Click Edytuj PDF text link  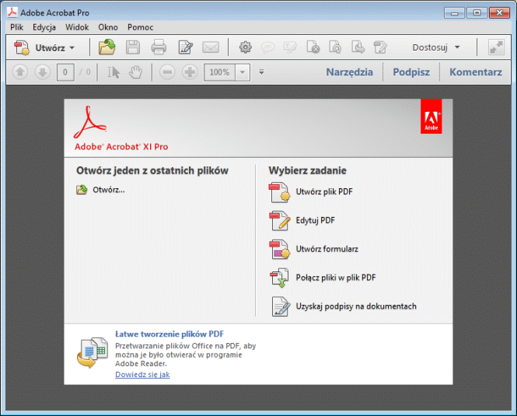pyautogui.click(x=315, y=220)
